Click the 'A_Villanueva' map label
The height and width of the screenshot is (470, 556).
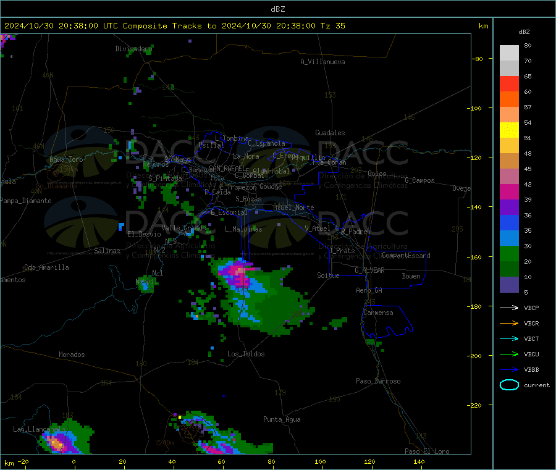pyautogui.click(x=322, y=62)
